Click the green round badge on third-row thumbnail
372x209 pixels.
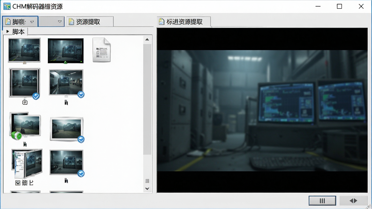16,136
